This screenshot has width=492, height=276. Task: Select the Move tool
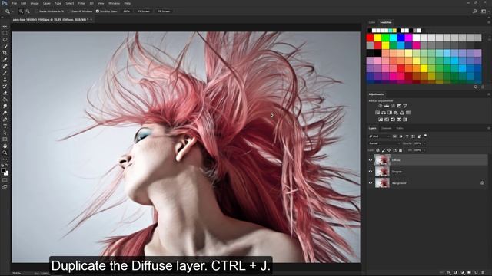(x=5, y=27)
